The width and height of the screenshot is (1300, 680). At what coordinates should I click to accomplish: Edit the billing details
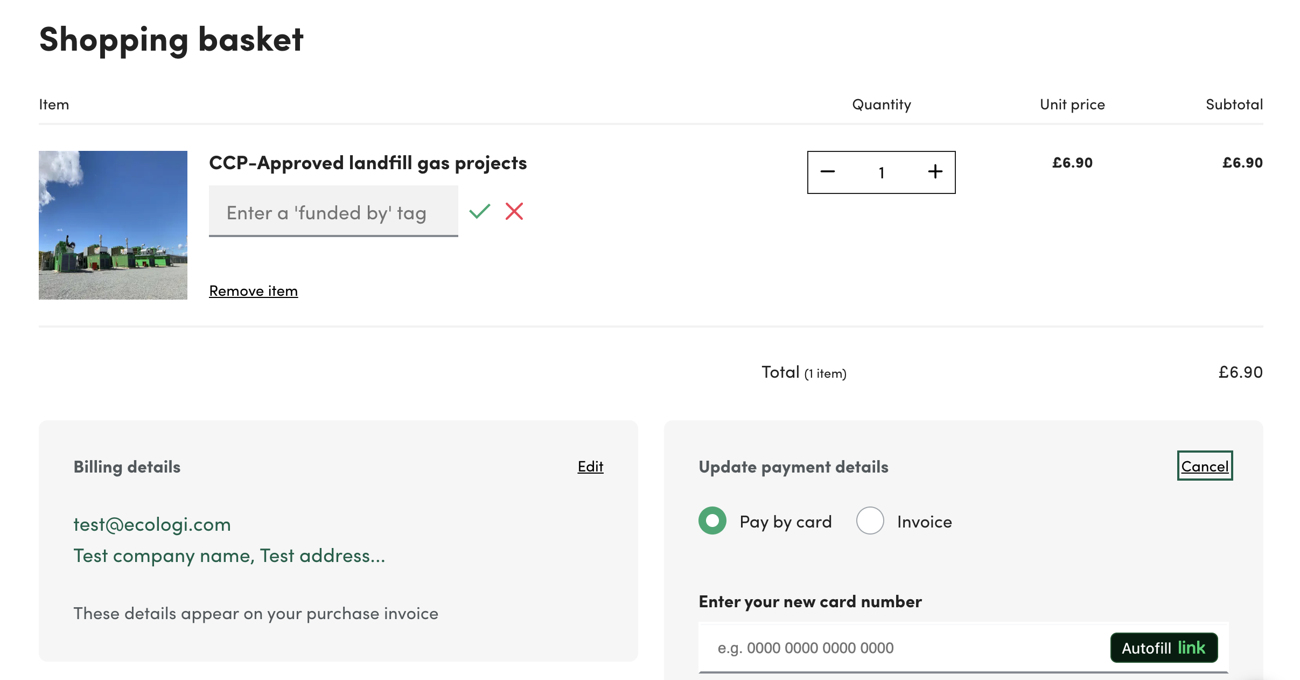(x=590, y=467)
